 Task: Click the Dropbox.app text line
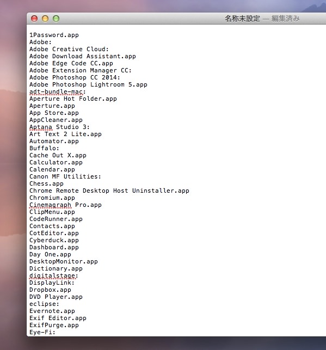[50, 290]
